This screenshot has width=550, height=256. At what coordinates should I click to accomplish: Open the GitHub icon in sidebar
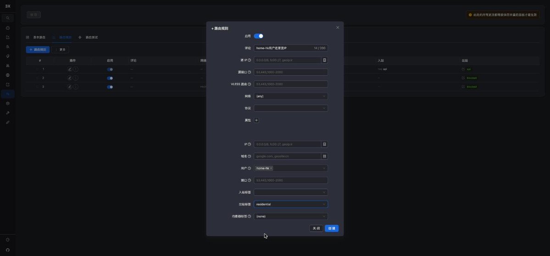coord(8,250)
